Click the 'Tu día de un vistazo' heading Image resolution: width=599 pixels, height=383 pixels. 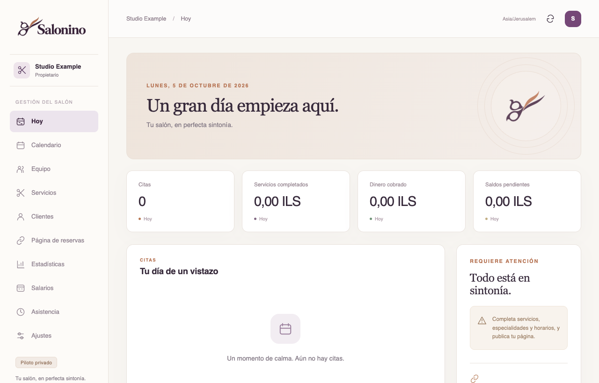click(x=179, y=271)
